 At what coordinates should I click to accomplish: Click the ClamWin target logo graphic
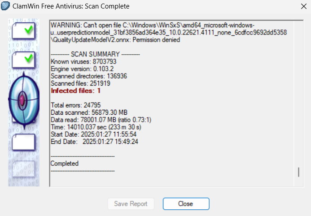24,100
